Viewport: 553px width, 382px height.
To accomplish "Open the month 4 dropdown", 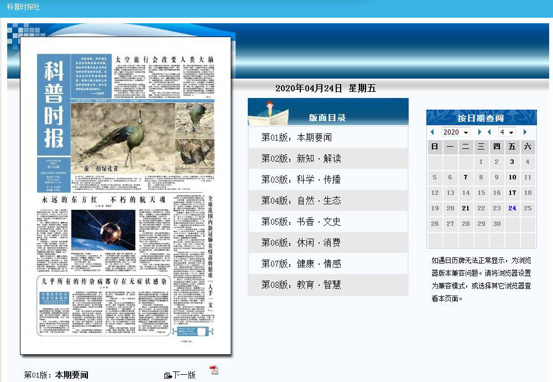I will click(x=507, y=132).
